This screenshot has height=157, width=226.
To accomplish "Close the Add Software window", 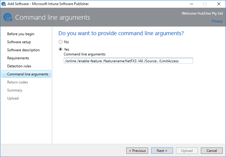I will (219, 4).
